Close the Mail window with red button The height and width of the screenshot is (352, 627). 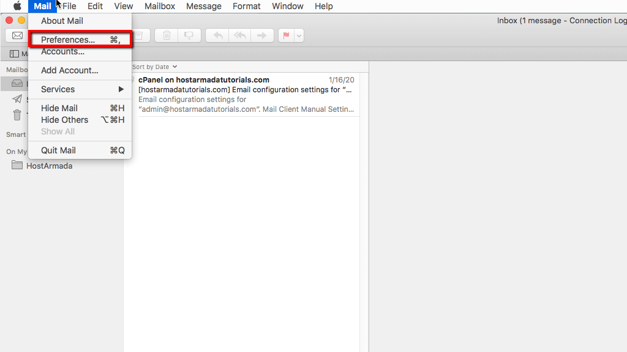point(9,20)
